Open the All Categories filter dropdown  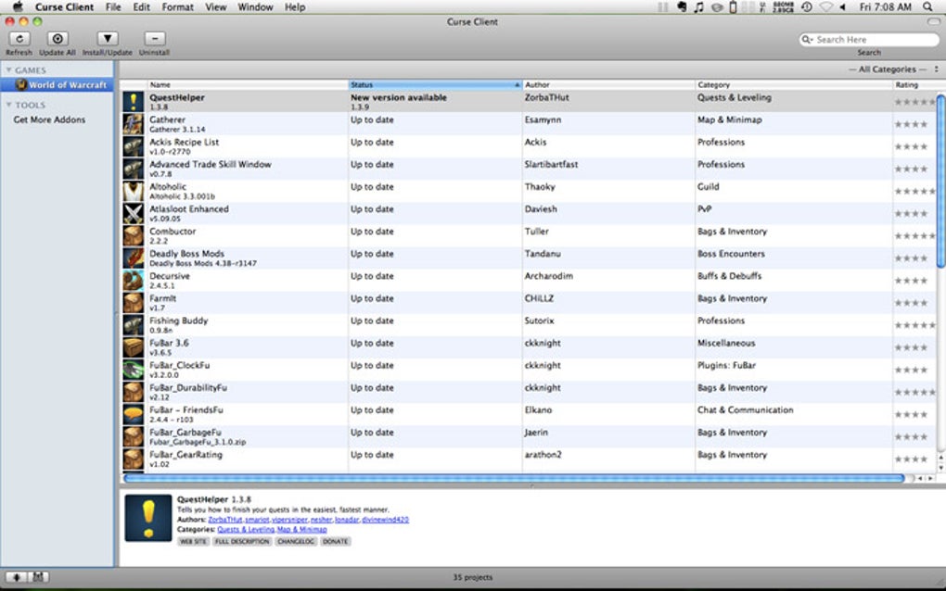[x=893, y=69]
